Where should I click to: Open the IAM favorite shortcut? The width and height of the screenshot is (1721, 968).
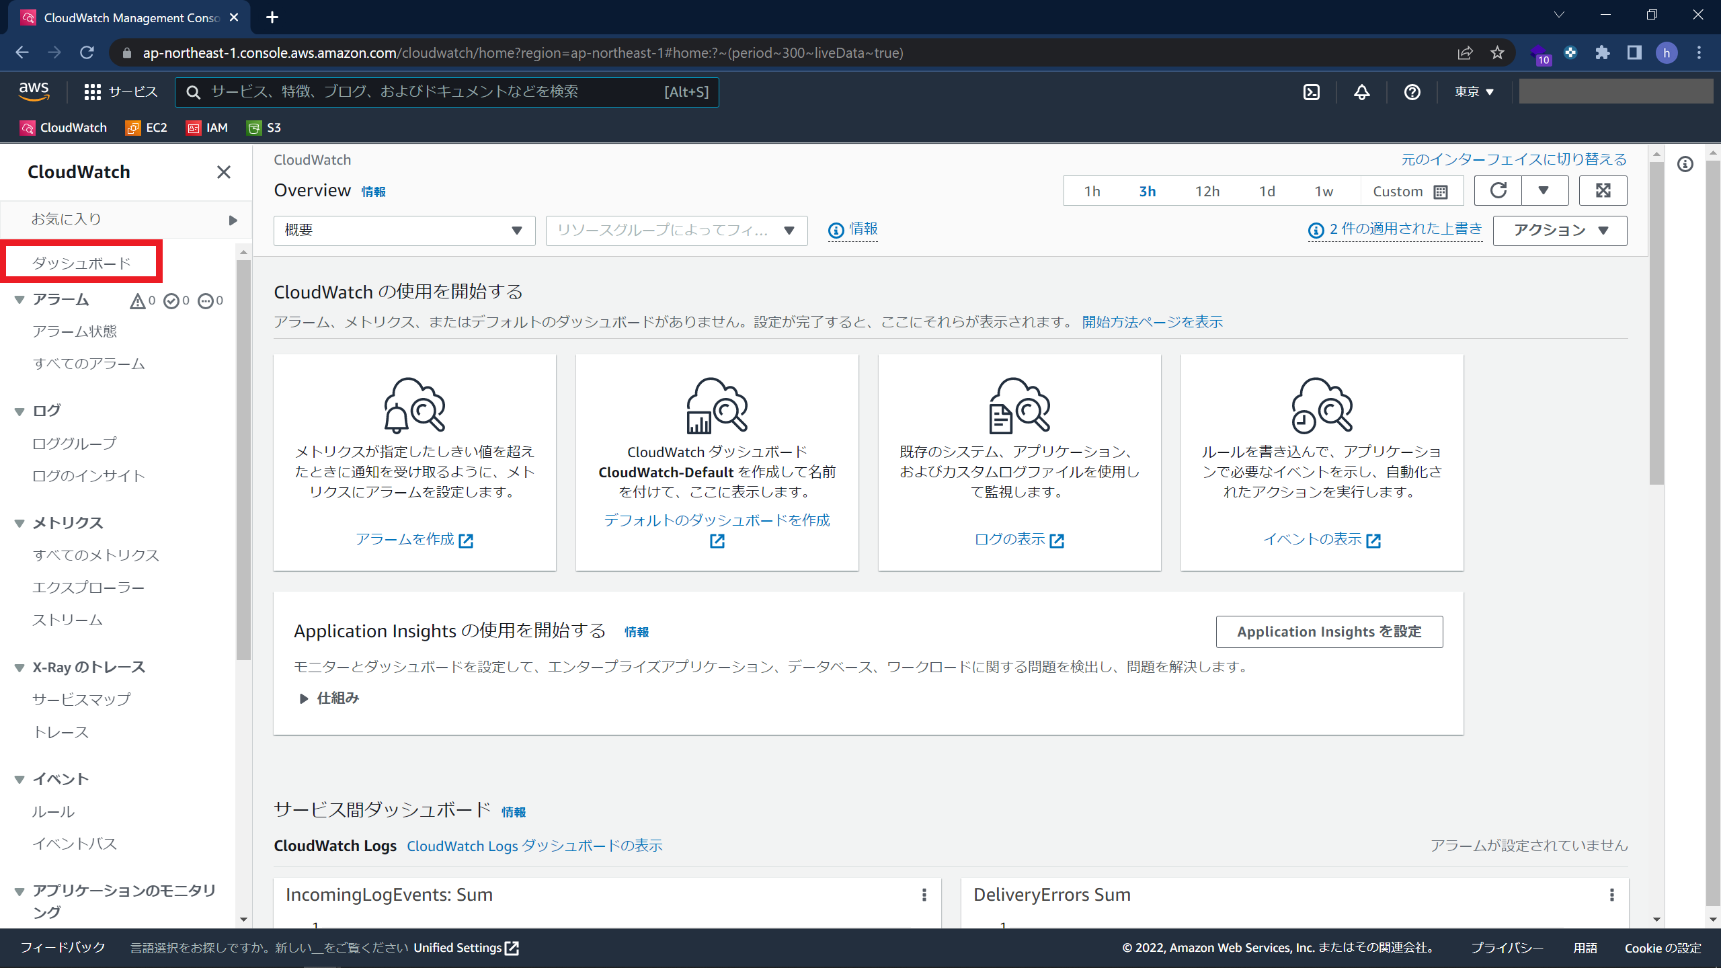(207, 128)
